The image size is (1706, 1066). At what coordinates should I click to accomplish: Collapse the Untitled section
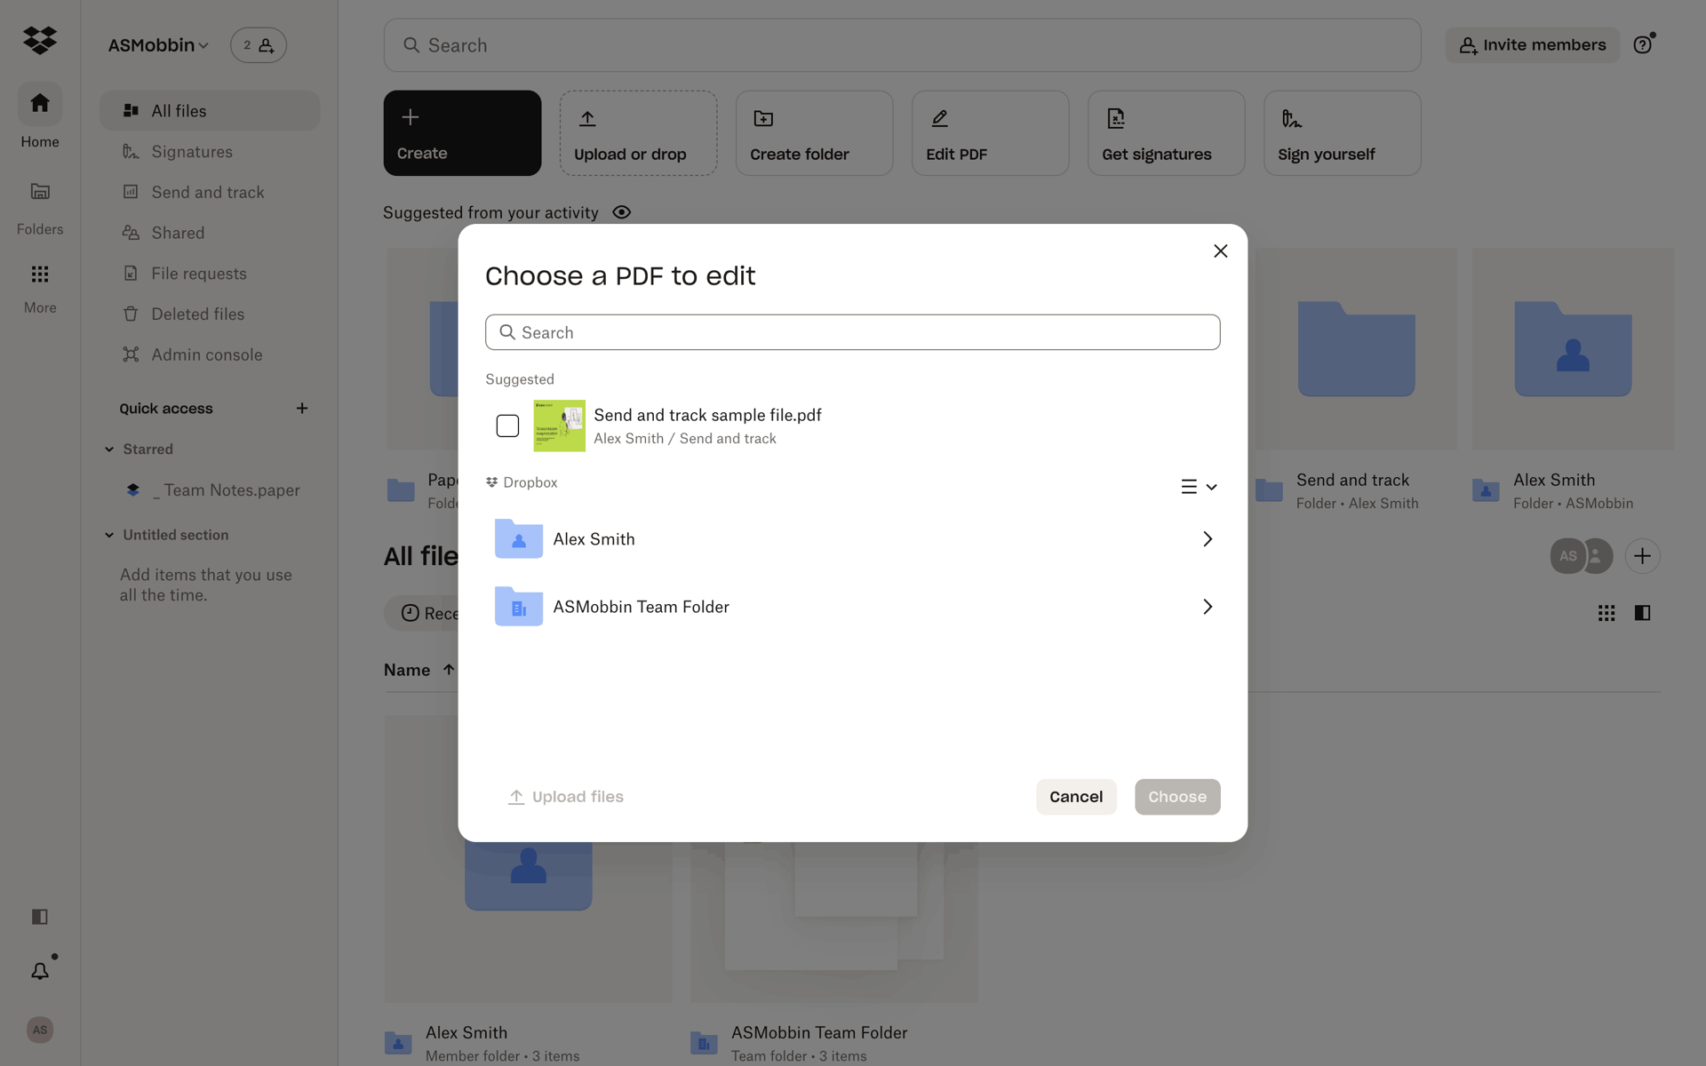pos(109,535)
